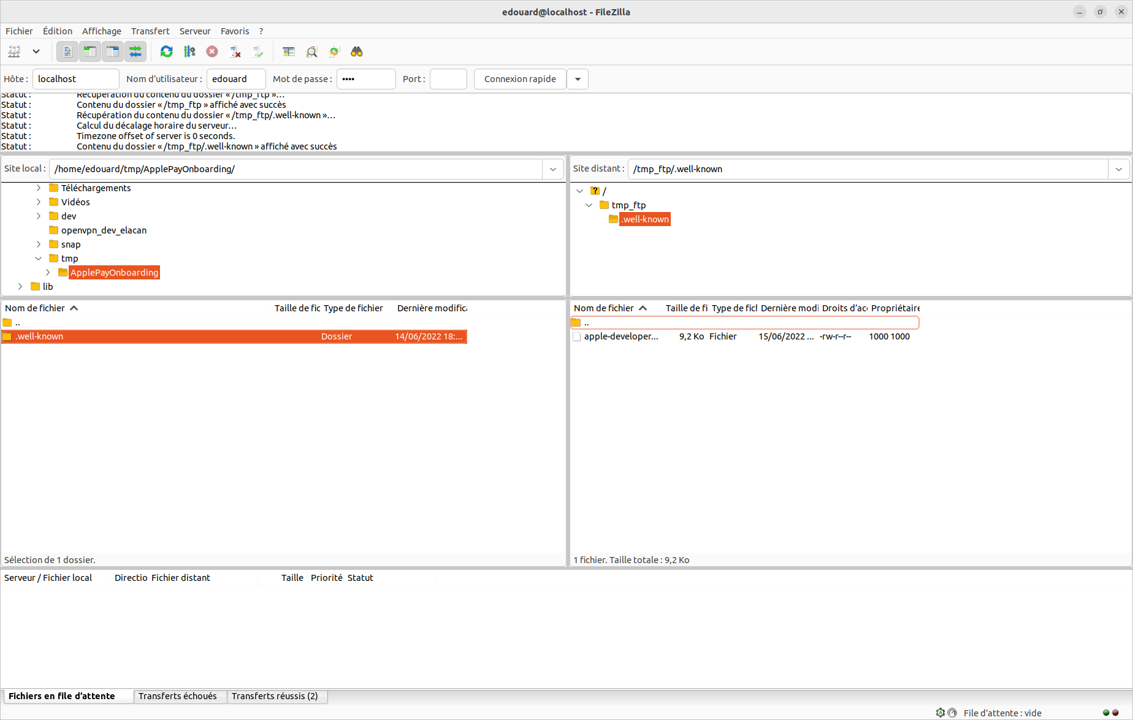Viewport: 1133px width, 720px height.
Task: Sort local files by Nom de fichier
Action: [136, 308]
